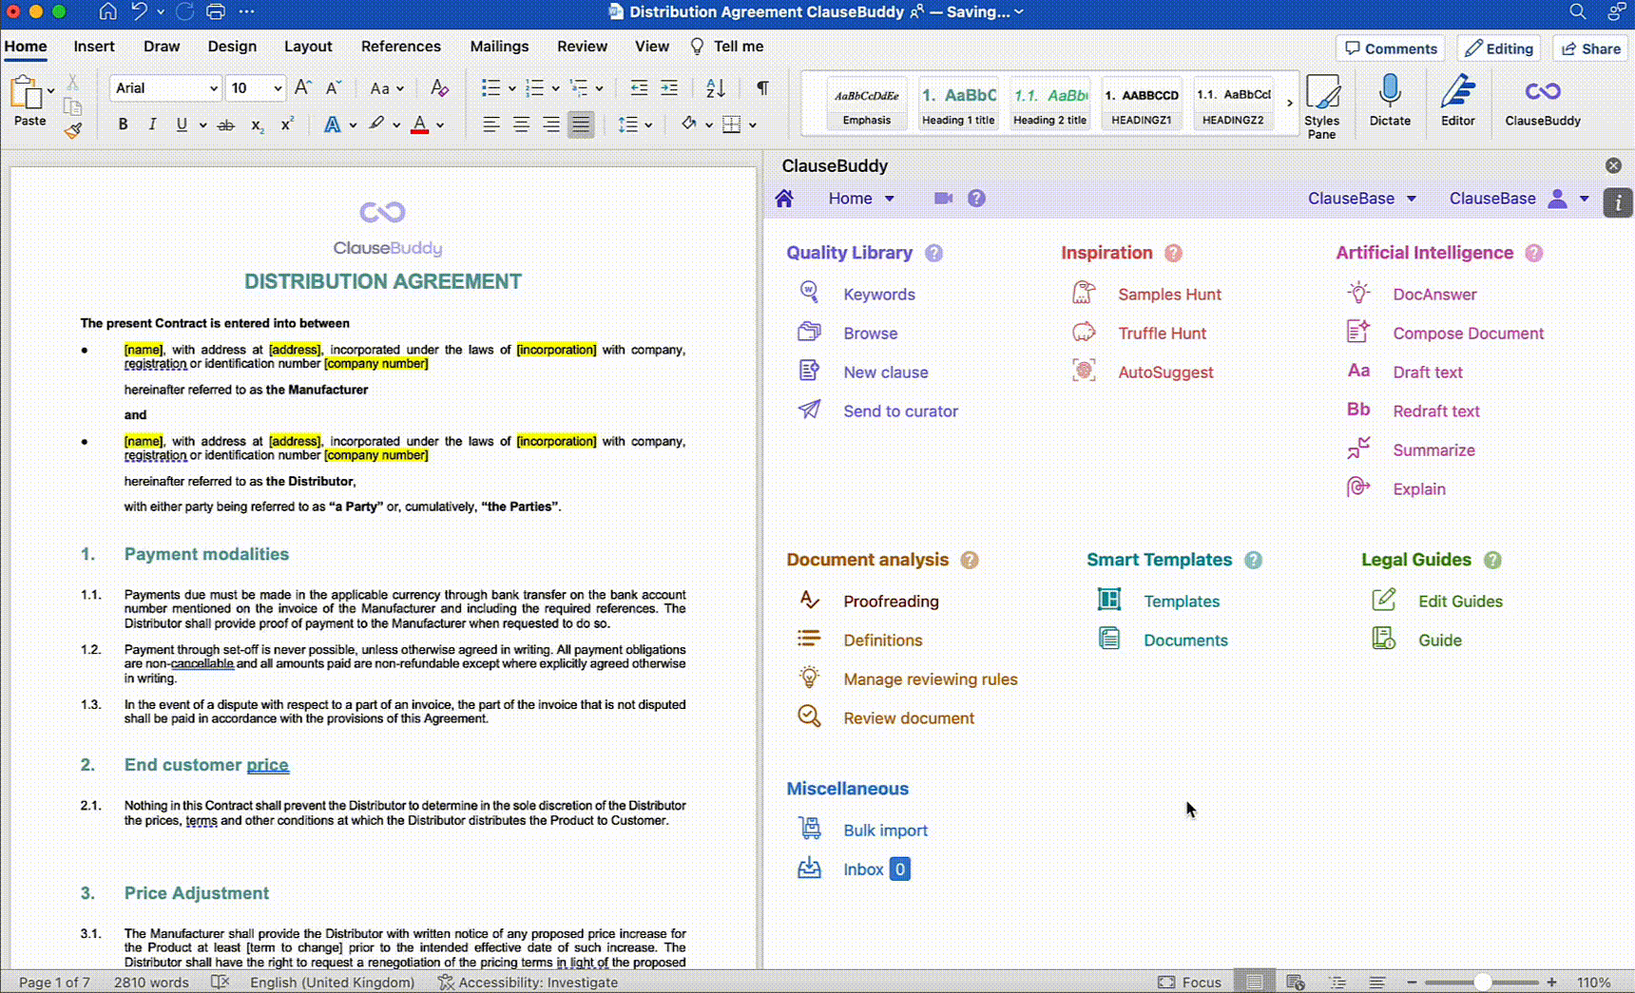The width and height of the screenshot is (1635, 993).
Task: Open Keywords search in Quality Library
Action: 879,295
